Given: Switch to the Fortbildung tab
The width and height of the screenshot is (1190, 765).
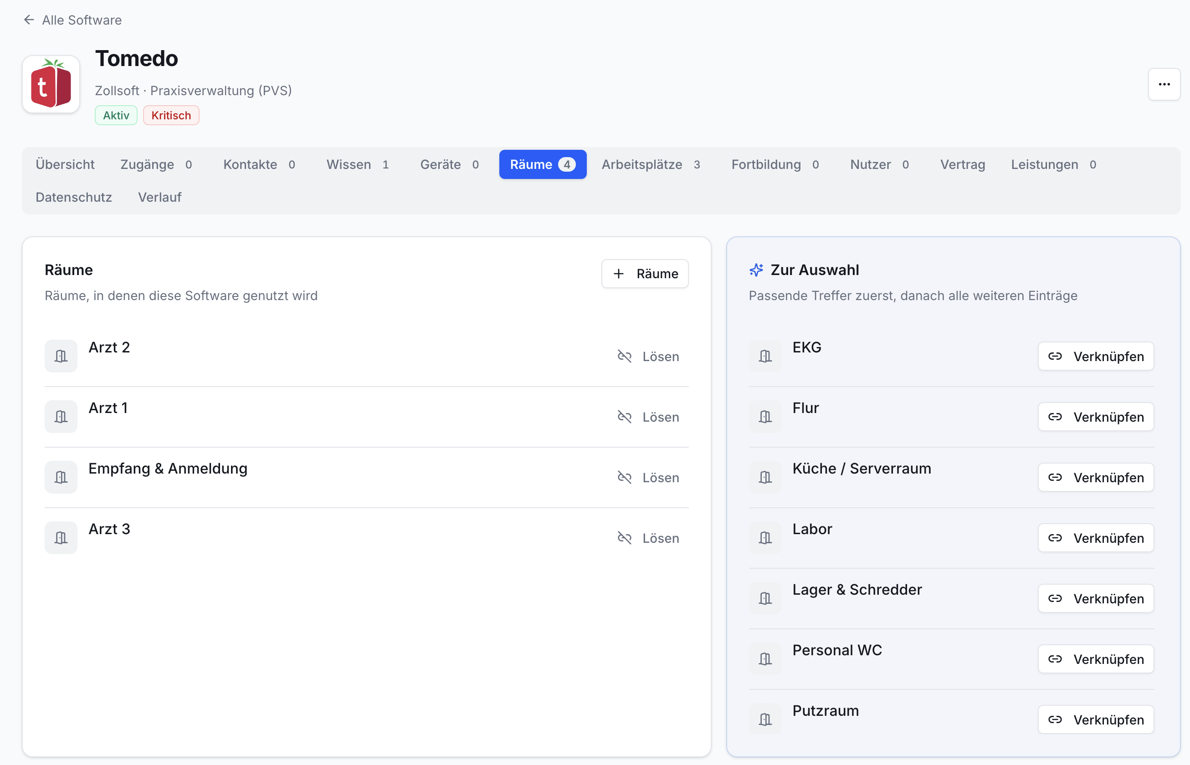Looking at the screenshot, I should [x=775, y=164].
